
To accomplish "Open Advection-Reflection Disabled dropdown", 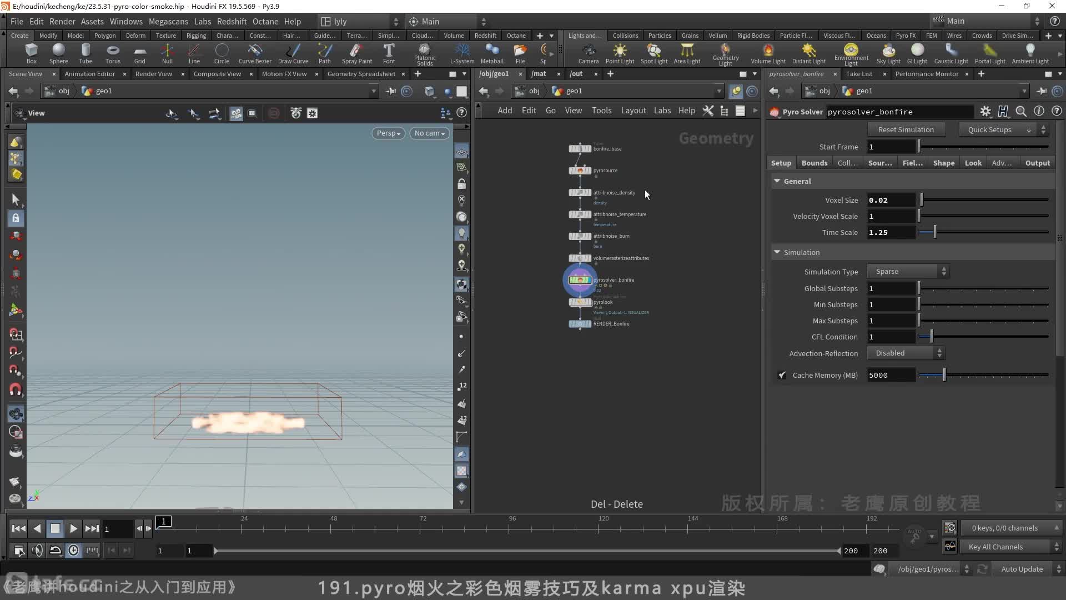I will (906, 353).
